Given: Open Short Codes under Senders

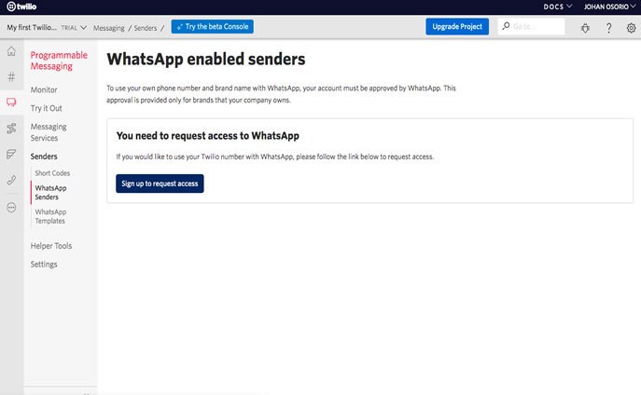Looking at the screenshot, I should click(x=52, y=173).
